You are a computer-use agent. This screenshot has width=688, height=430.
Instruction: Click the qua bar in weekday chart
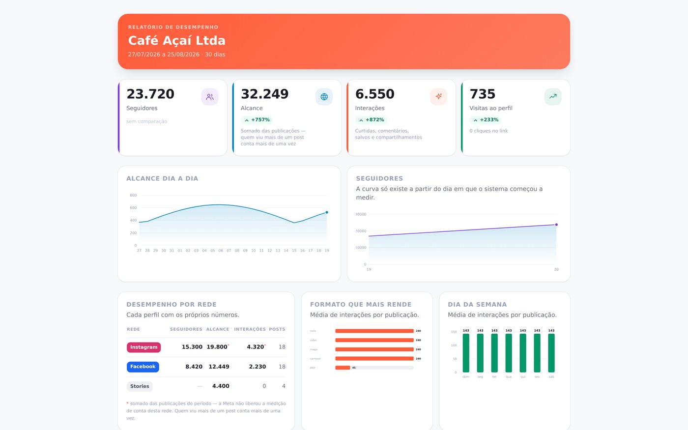point(509,353)
